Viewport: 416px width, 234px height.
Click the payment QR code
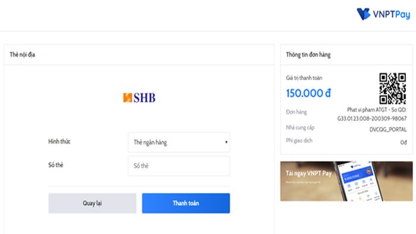pos(393,88)
